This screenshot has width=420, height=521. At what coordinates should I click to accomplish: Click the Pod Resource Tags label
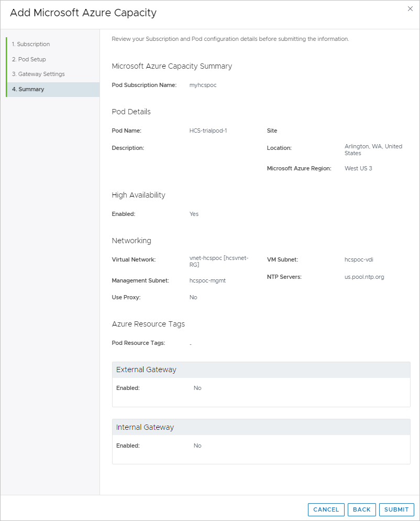(138, 343)
